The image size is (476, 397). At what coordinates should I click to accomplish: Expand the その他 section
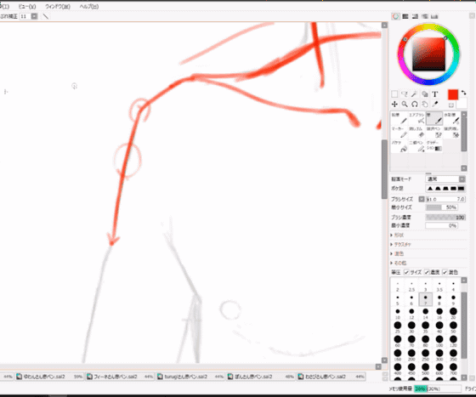pos(399,263)
